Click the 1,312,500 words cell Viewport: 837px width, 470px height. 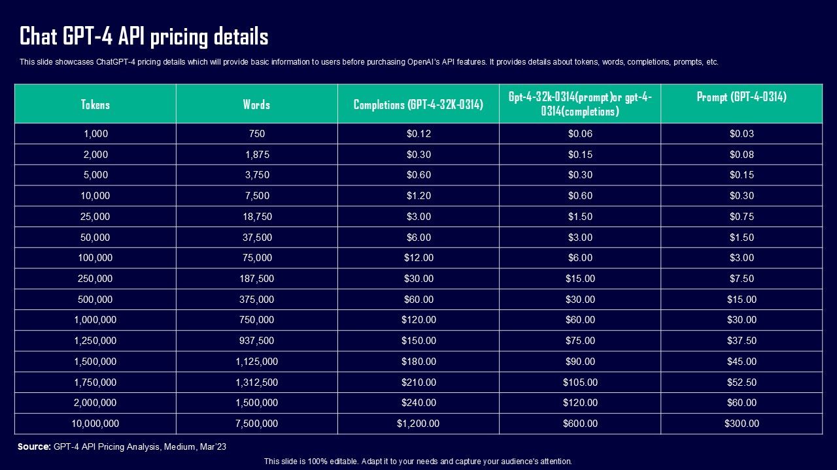pos(256,383)
